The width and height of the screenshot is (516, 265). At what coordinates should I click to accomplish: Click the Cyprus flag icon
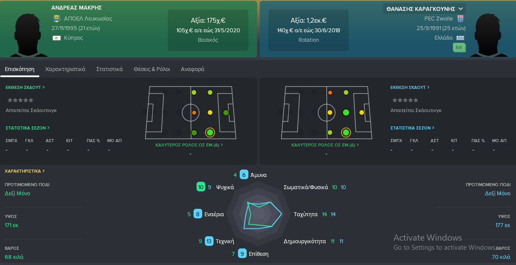click(57, 38)
